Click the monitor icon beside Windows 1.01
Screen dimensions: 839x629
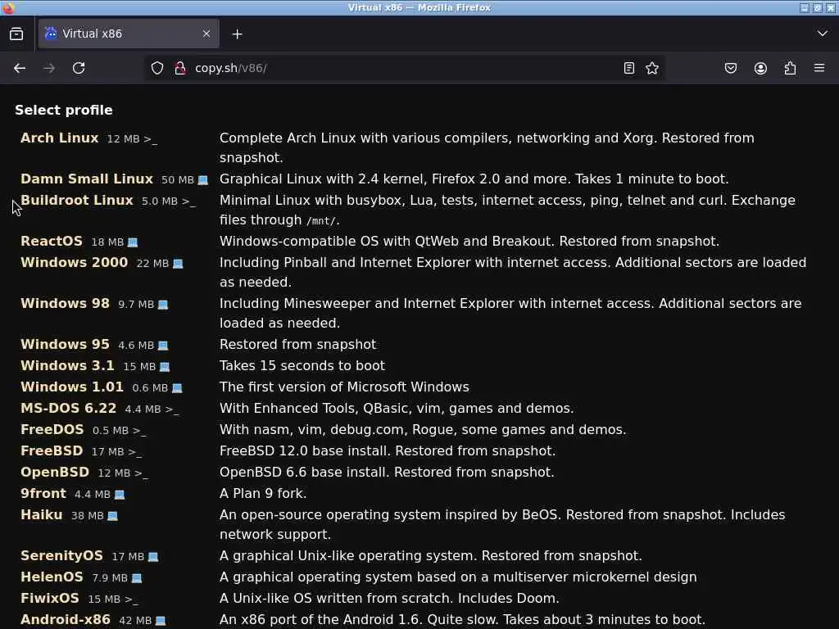(x=177, y=388)
